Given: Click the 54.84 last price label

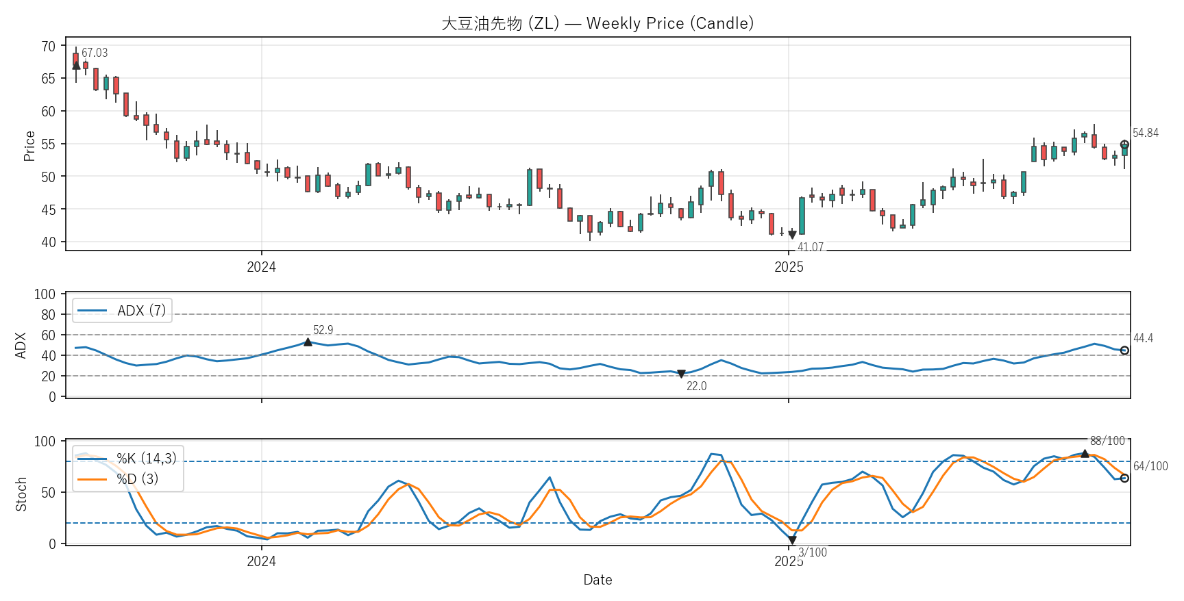Looking at the screenshot, I should 1146,133.
